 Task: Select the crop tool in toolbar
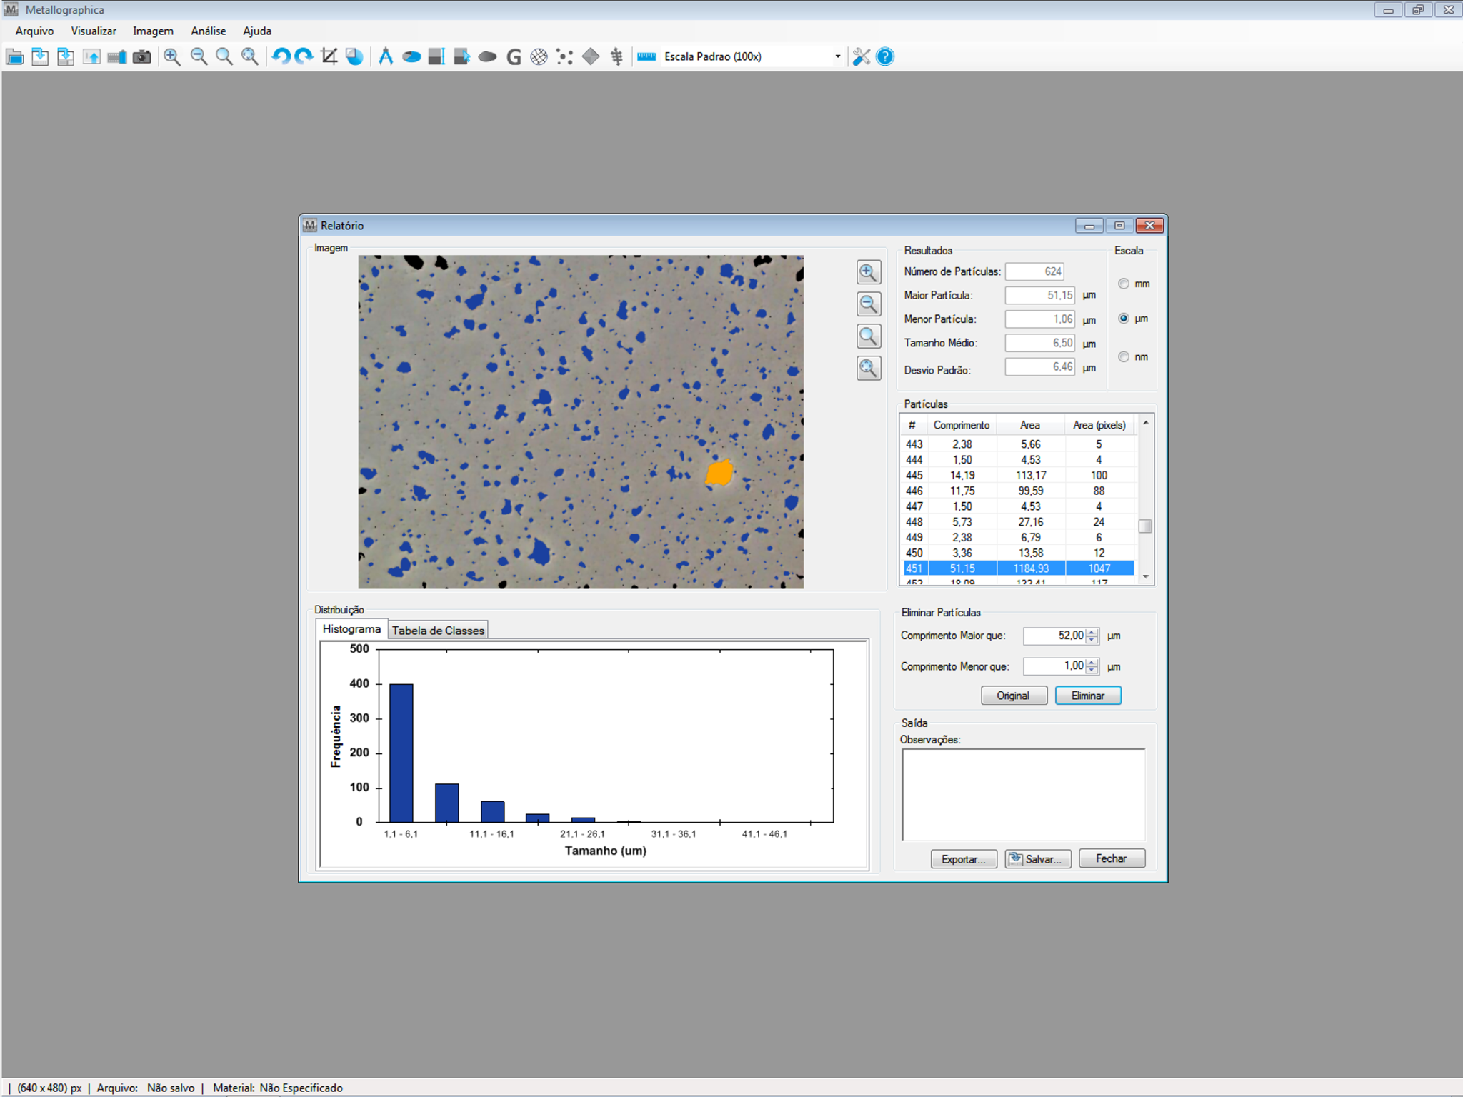(x=329, y=56)
